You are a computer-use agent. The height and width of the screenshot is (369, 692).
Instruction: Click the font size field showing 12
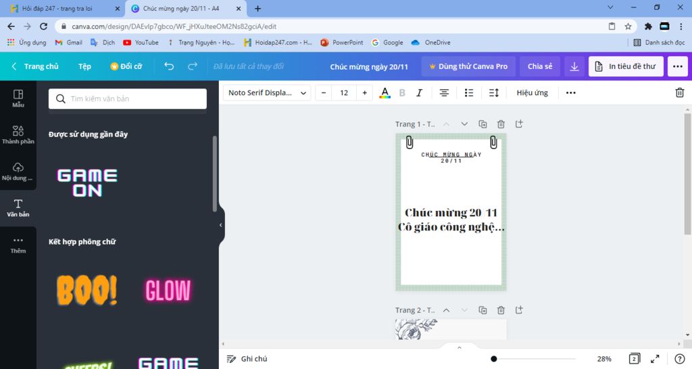344,93
